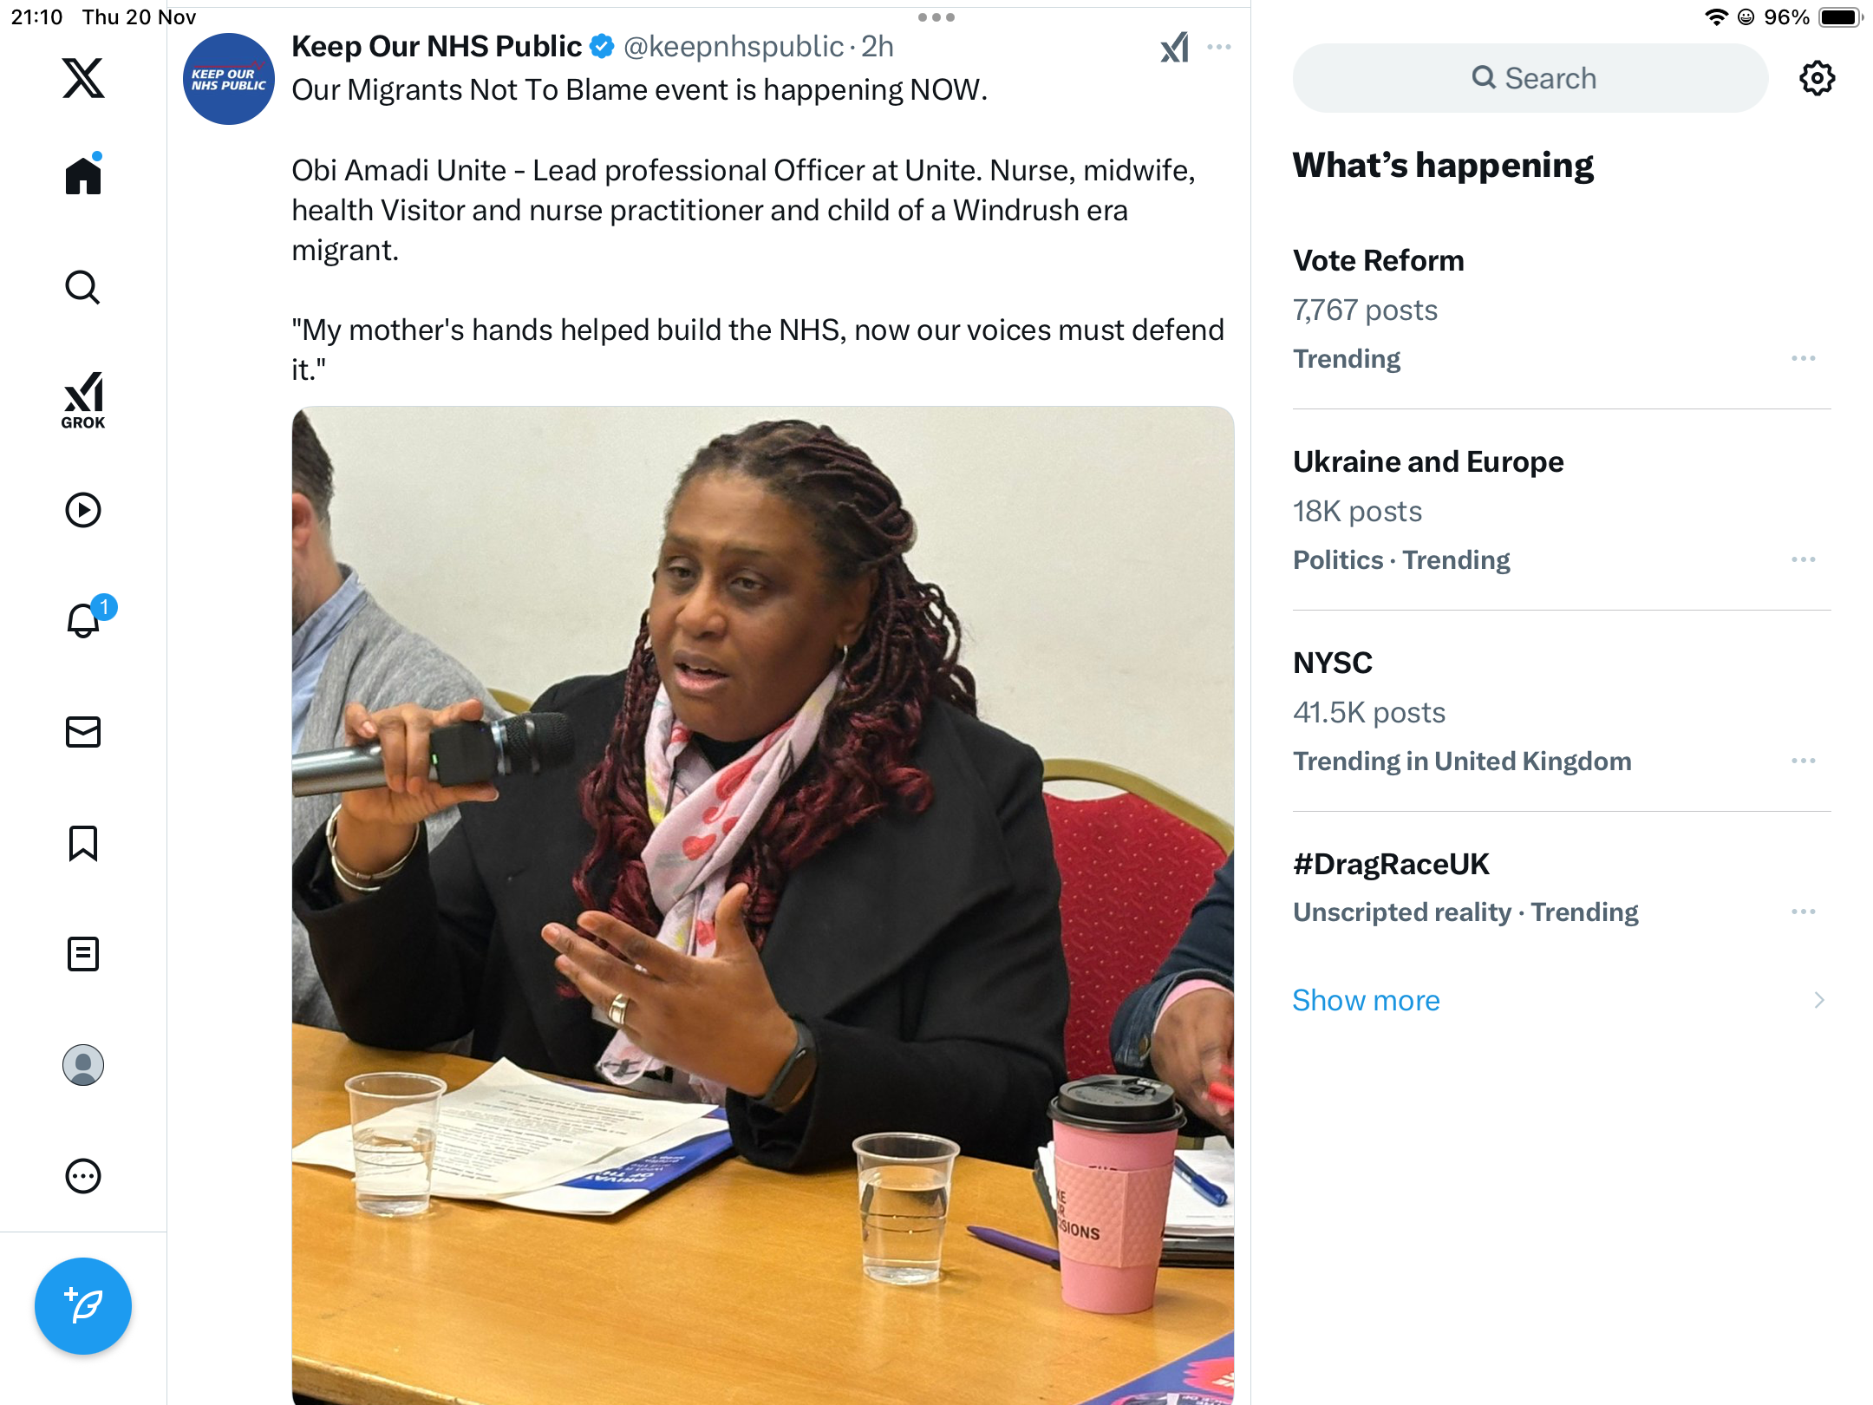The height and width of the screenshot is (1405, 1873).
Task: Go to Home feed in sidebar
Action: pyautogui.click(x=83, y=174)
